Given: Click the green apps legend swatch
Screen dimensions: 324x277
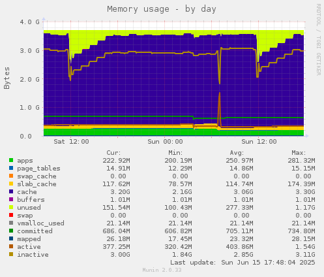Looking at the screenshot, I should (x=11, y=160).
